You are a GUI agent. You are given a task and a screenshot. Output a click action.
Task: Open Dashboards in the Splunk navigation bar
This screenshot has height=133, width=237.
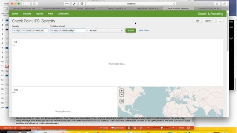(63, 14)
